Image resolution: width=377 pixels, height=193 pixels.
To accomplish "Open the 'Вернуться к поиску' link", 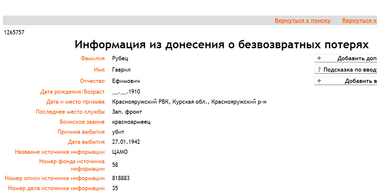I will pyautogui.click(x=302, y=20).
